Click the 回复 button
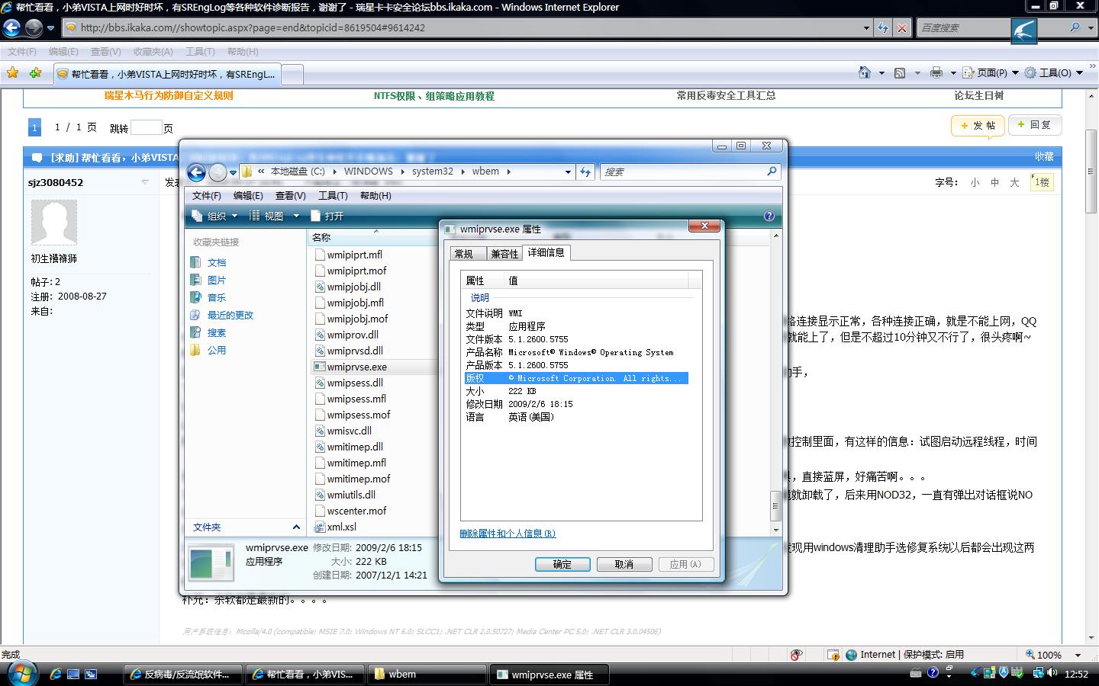Screen dimensions: 1099x686 (1035, 125)
